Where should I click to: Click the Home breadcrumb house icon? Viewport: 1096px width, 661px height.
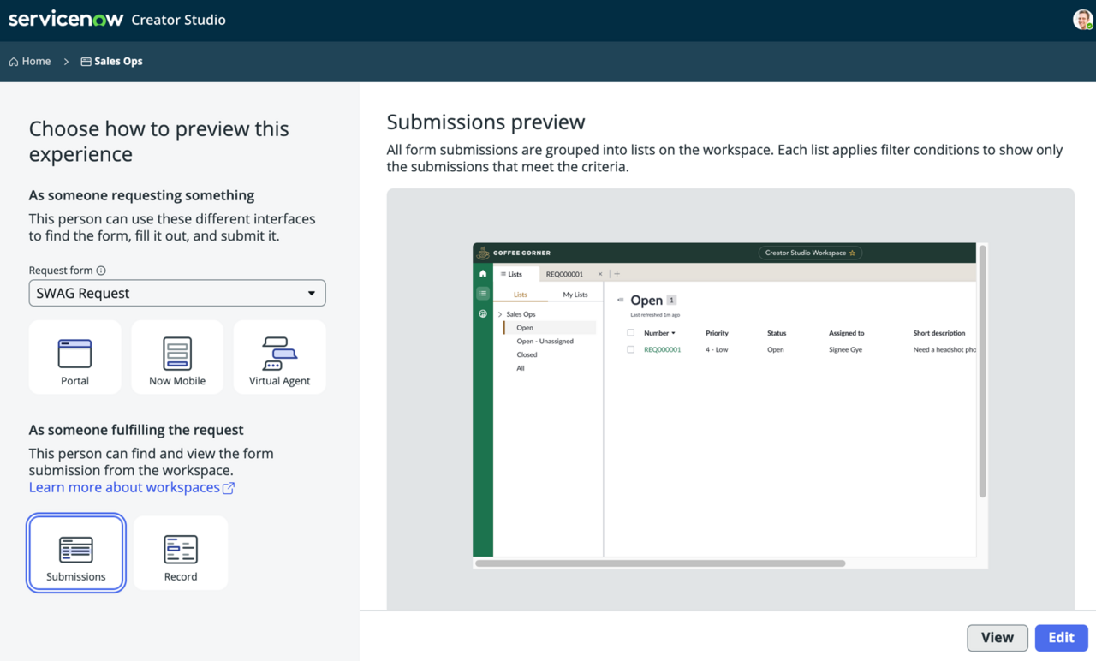(x=14, y=62)
